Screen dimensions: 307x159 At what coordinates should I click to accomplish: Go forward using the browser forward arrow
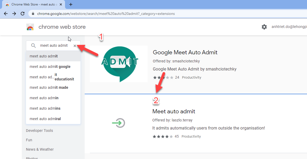click(14, 14)
